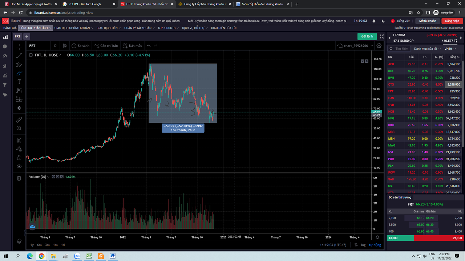Screen dimensions: 465x261
Task: Open 'Danh mục của tôi' dropdown
Action: click(427, 49)
